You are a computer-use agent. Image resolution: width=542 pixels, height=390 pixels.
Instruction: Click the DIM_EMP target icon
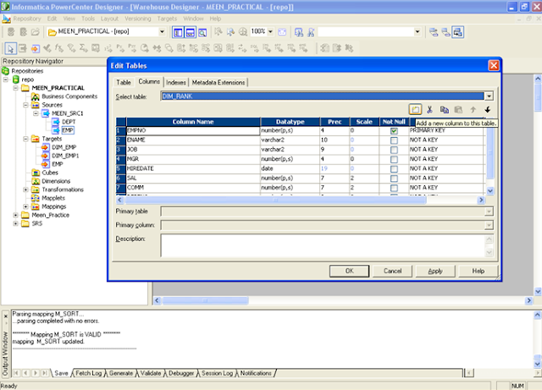click(45, 147)
